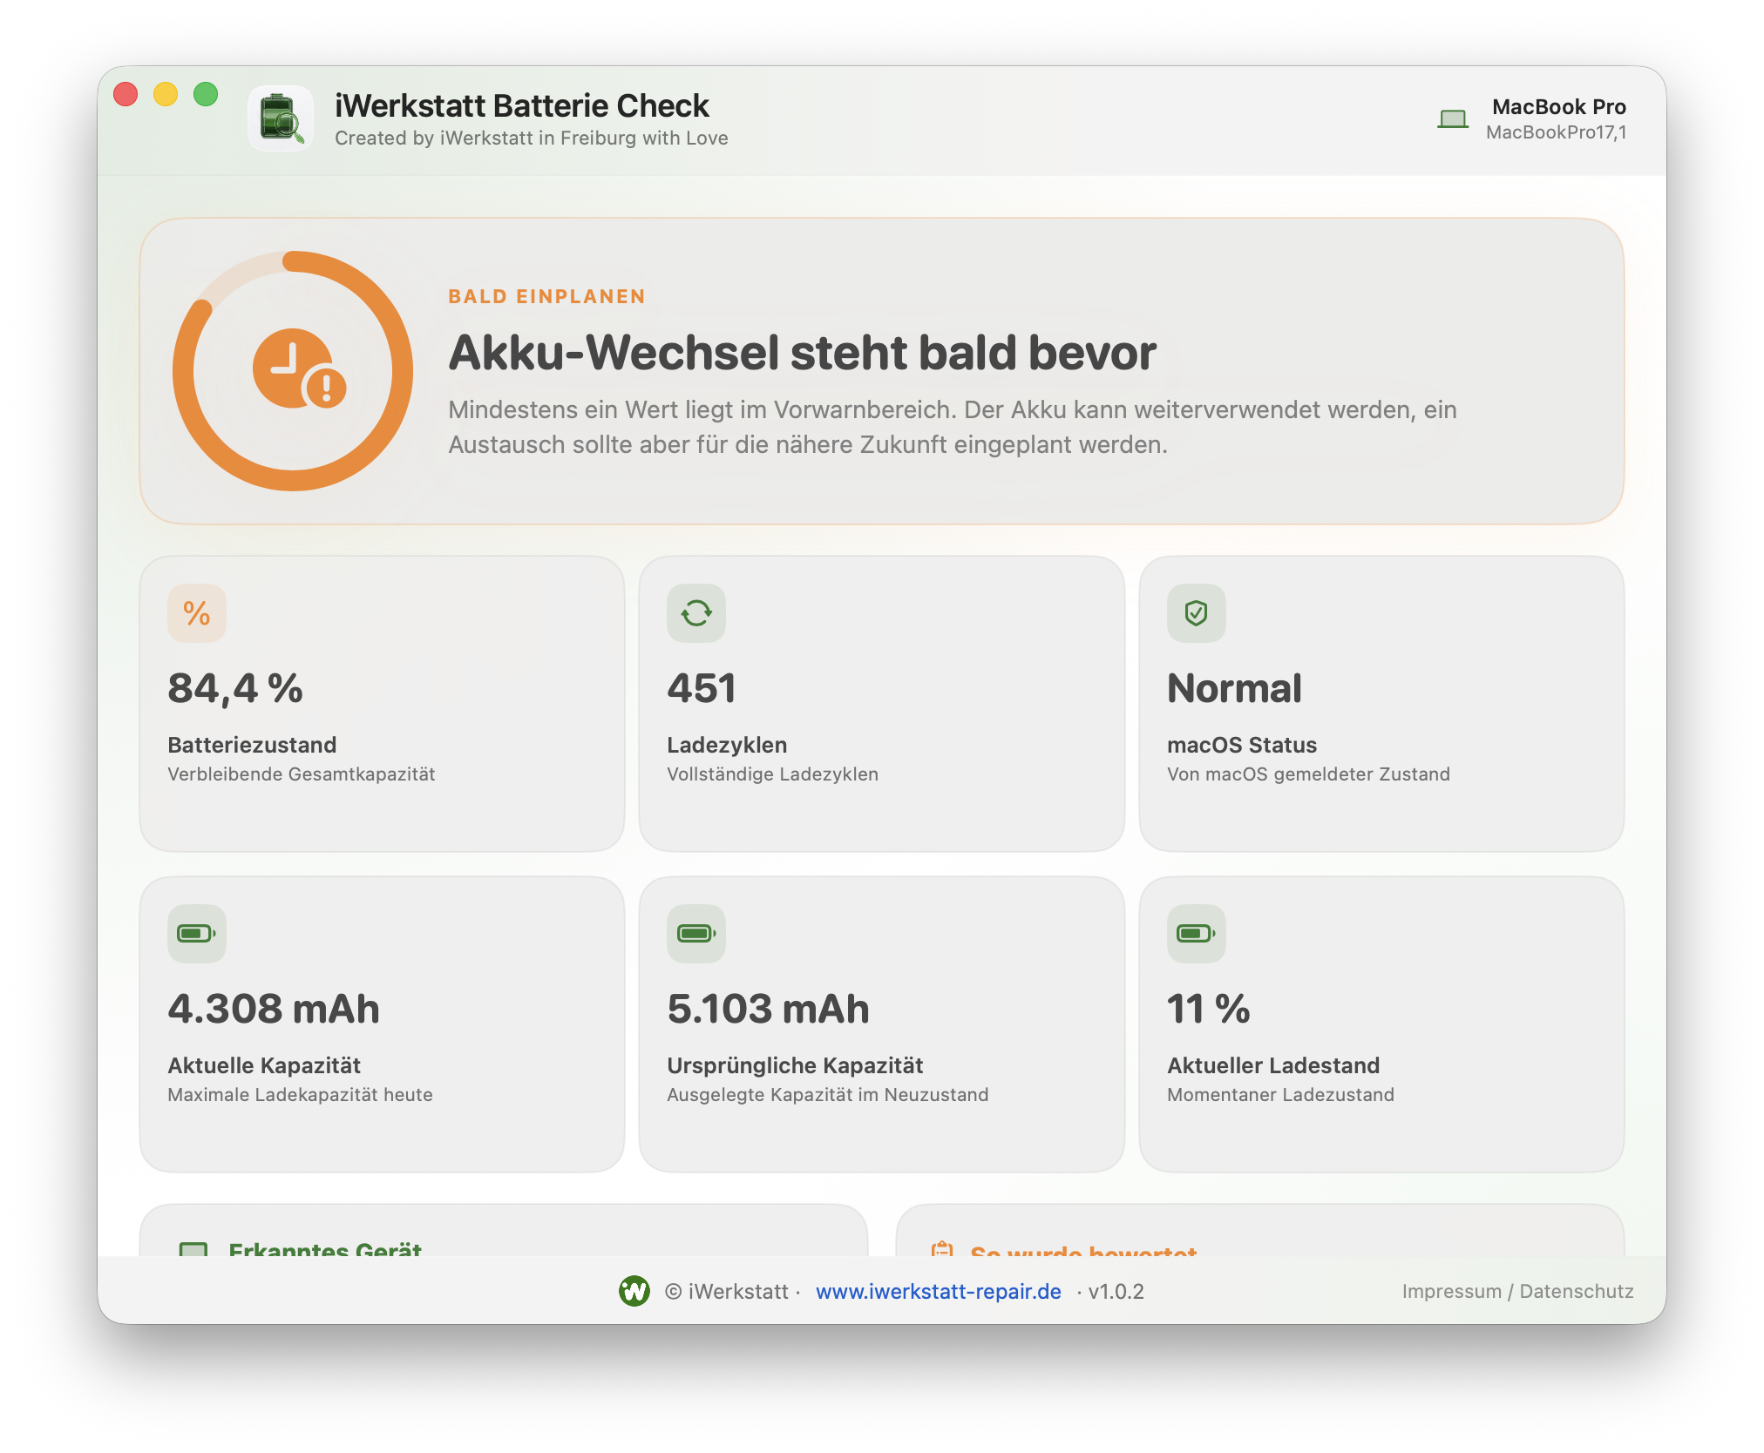Click the battery icon above Ursprüngliche Kapazität
The width and height of the screenshot is (1764, 1453).
pos(696,934)
